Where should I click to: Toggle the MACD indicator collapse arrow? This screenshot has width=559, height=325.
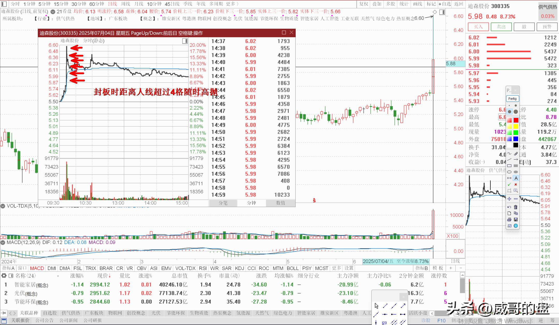3,243
